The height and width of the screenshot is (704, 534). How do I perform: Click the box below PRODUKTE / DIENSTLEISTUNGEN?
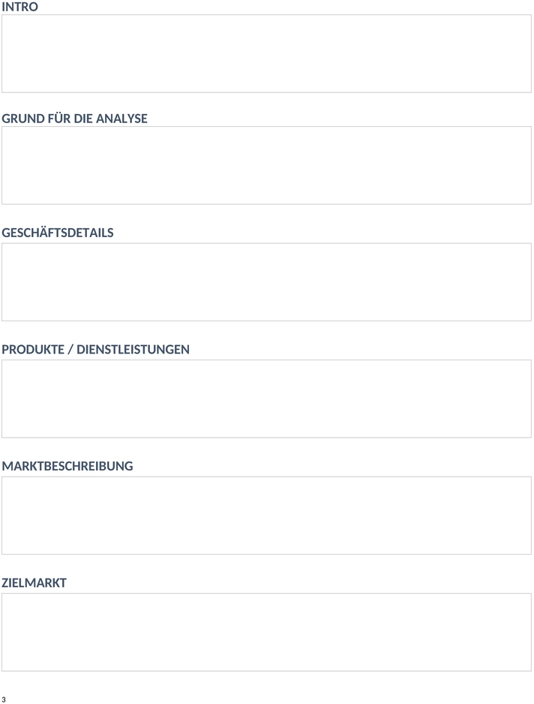click(x=266, y=399)
